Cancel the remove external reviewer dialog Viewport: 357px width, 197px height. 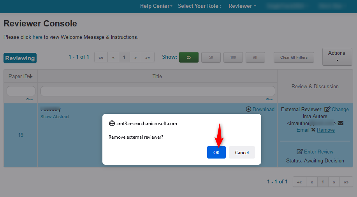click(x=242, y=152)
